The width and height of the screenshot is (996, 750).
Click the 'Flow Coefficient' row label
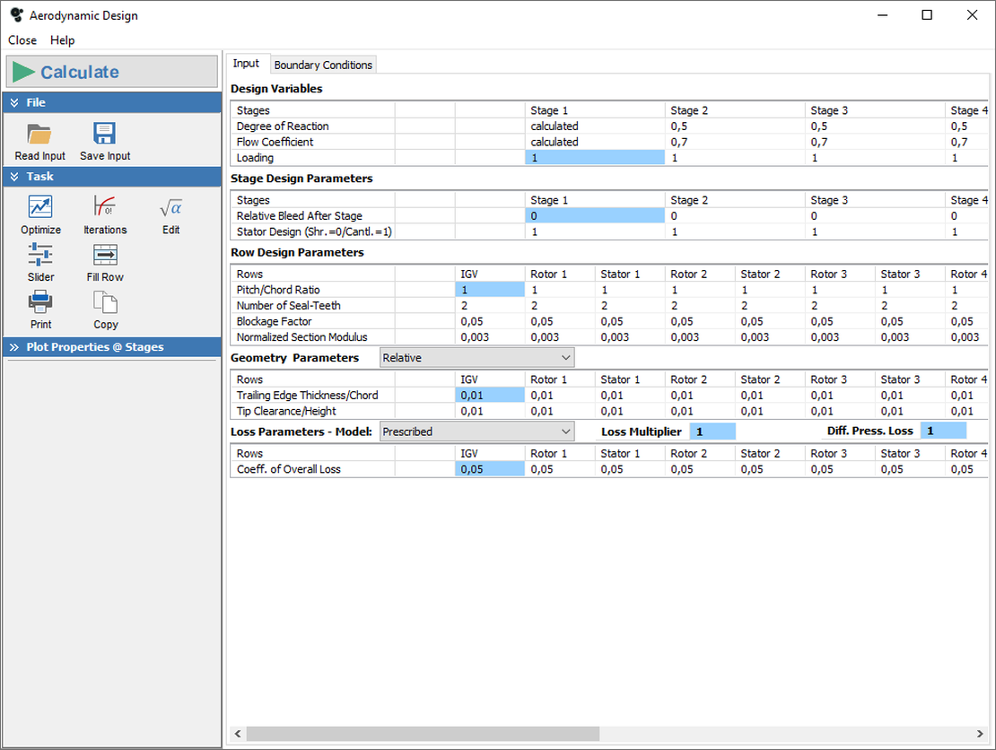coord(275,143)
